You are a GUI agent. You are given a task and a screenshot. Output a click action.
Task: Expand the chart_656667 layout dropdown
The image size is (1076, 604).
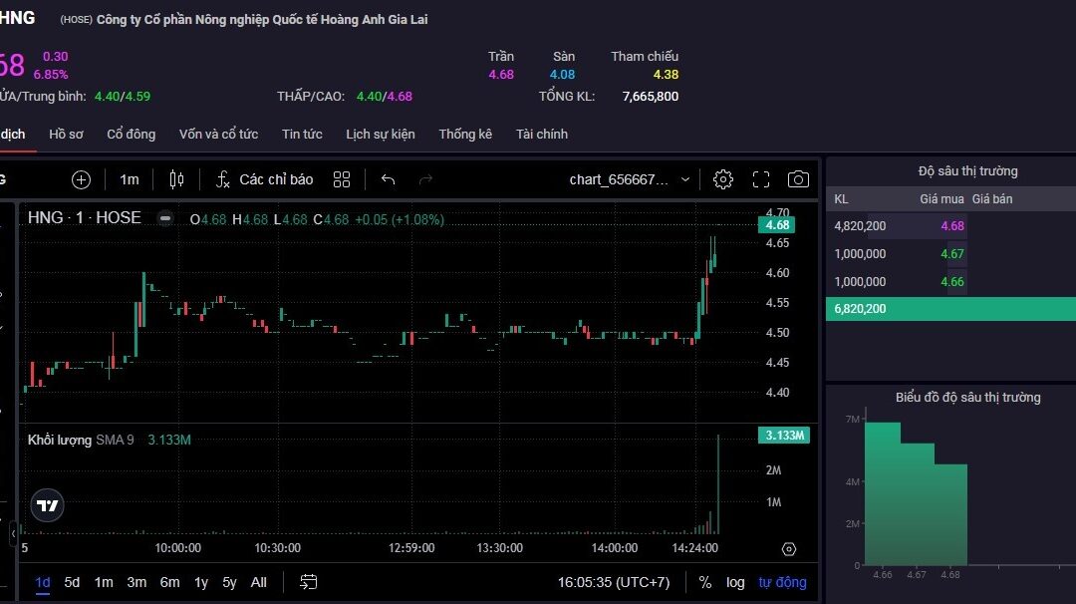684,179
